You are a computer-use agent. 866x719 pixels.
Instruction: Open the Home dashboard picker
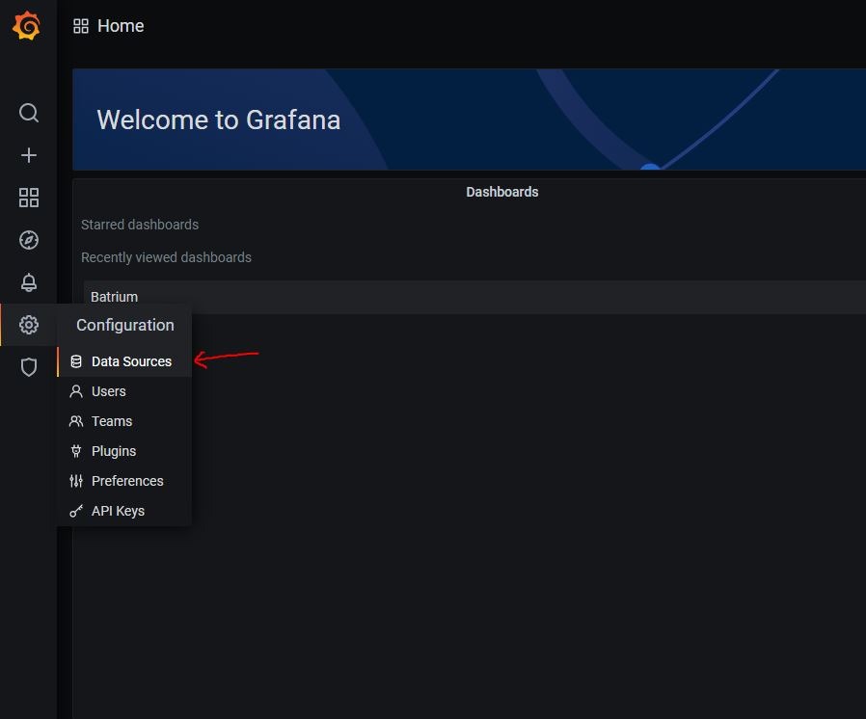(x=121, y=26)
